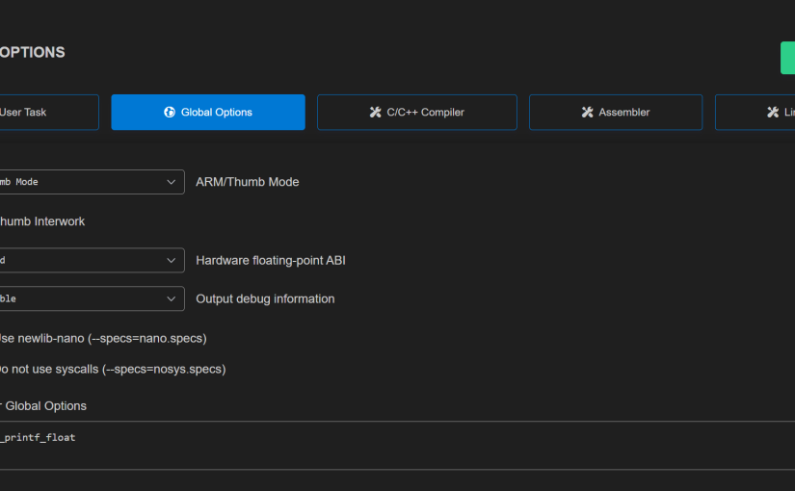Click the ARM/Thumb Mode label text
The height and width of the screenshot is (491, 795).
[247, 182]
